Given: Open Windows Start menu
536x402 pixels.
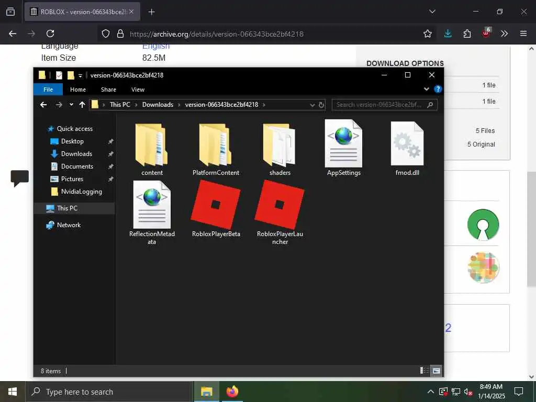Looking at the screenshot, I should coord(13,392).
